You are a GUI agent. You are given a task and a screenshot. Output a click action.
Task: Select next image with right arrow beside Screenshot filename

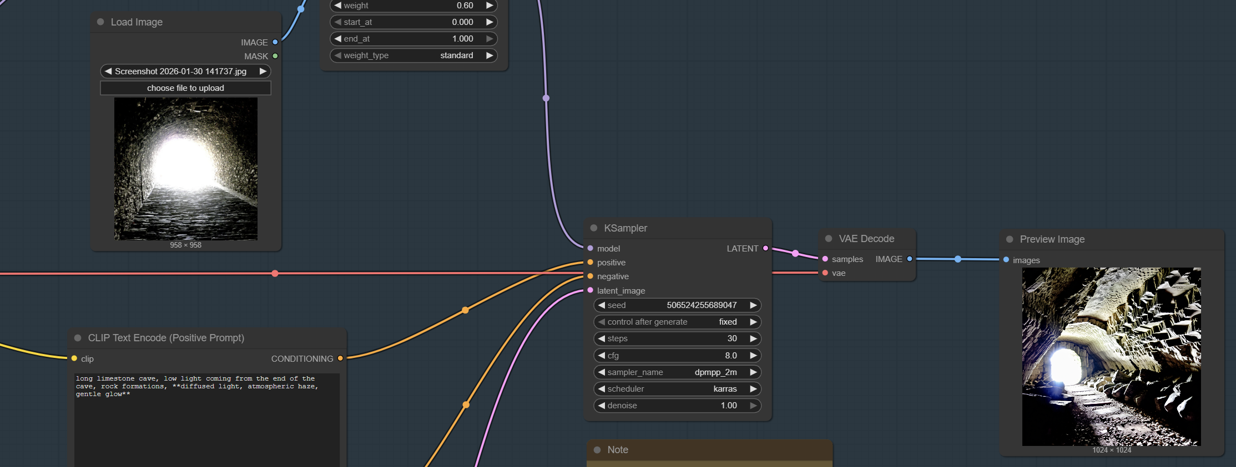(x=263, y=71)
